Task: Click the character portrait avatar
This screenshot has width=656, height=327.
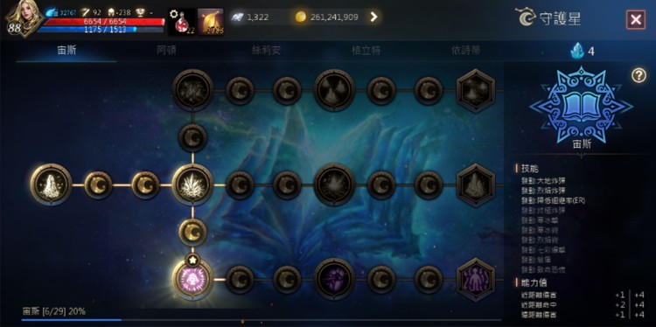Action: click(23, 19)
